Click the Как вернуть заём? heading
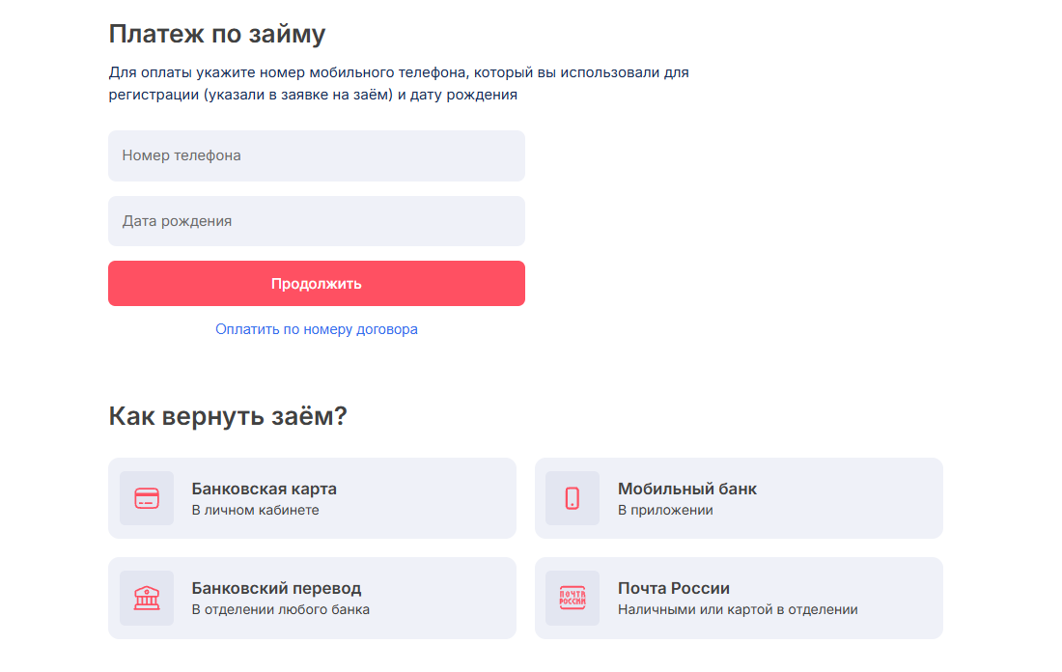1062x672 pixels. (228, 416)
